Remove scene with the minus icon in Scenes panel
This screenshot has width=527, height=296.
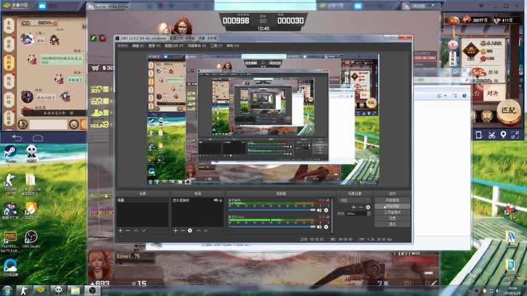tap(128, 231)
